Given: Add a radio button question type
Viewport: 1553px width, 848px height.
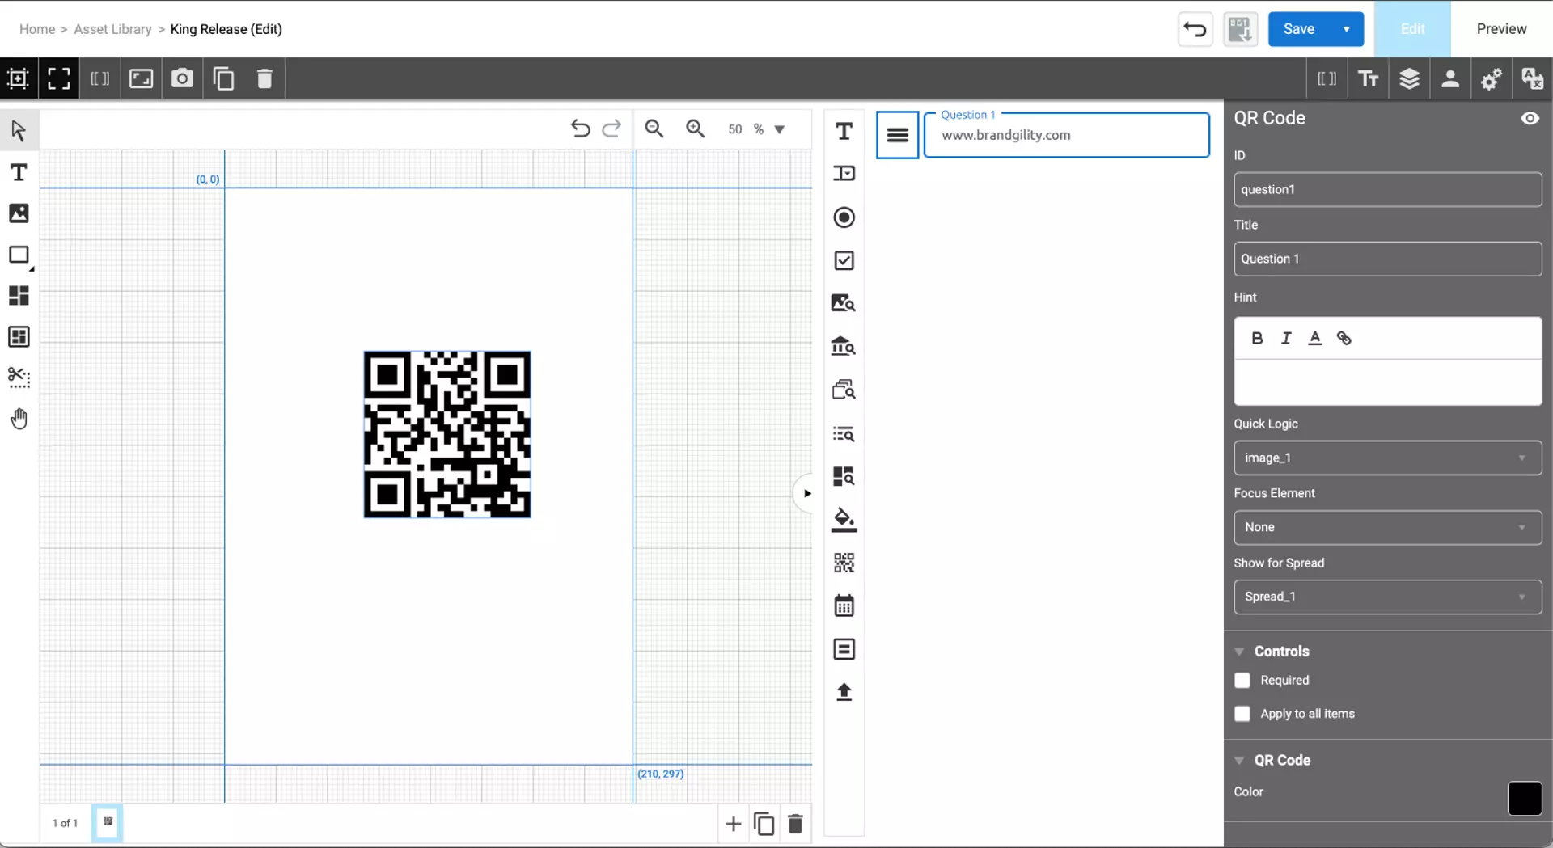Looking at the screenshot, I should (x=844, y=217).
